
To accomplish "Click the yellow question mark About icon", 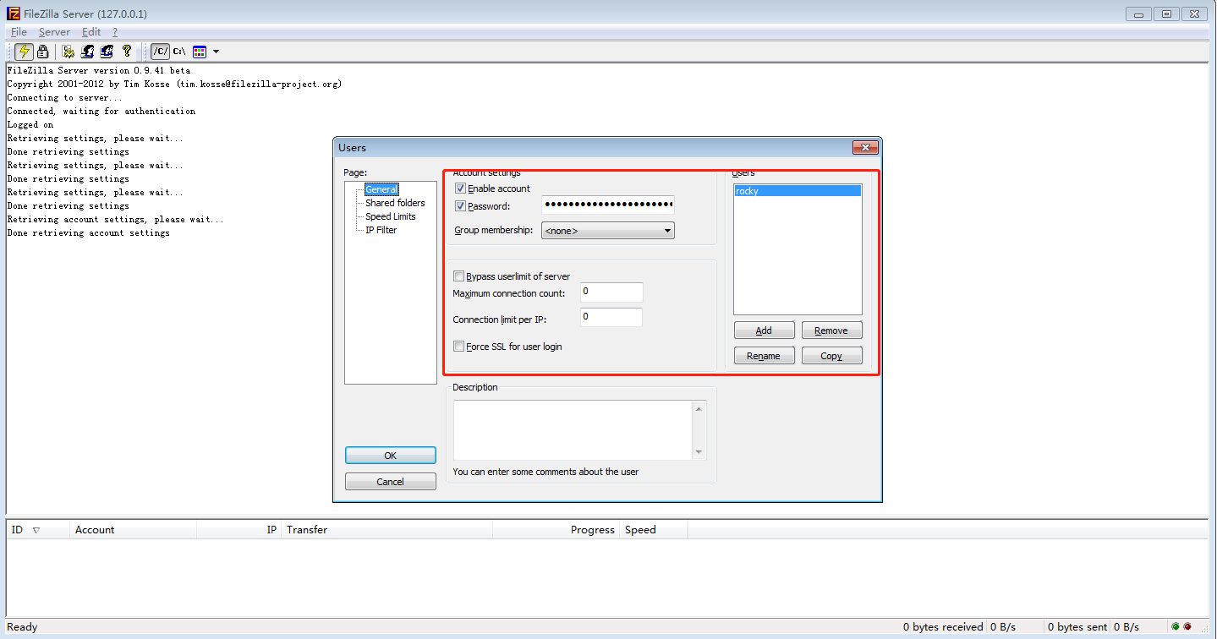I will 127,52.
